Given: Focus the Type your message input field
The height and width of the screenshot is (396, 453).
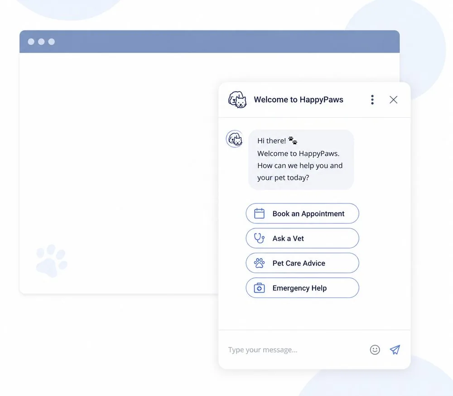Looking at the screenshot, I should tap(295, 350).
